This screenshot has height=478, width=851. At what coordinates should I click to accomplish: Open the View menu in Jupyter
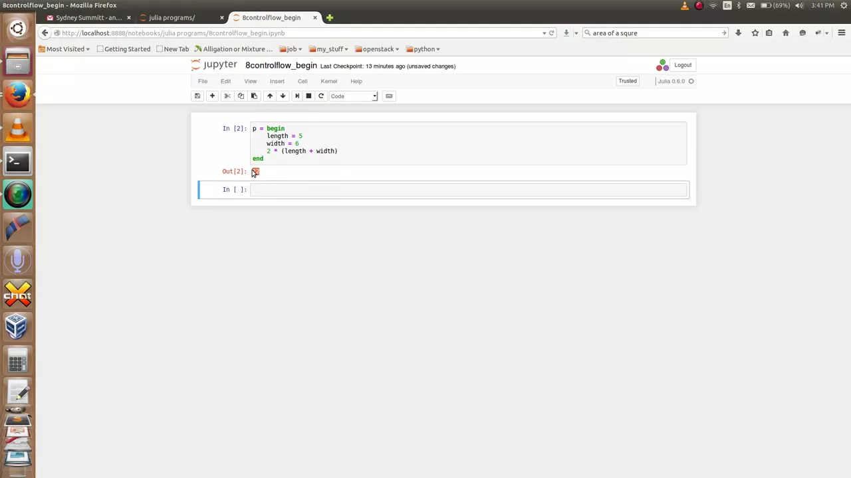(x=250, y=81)
